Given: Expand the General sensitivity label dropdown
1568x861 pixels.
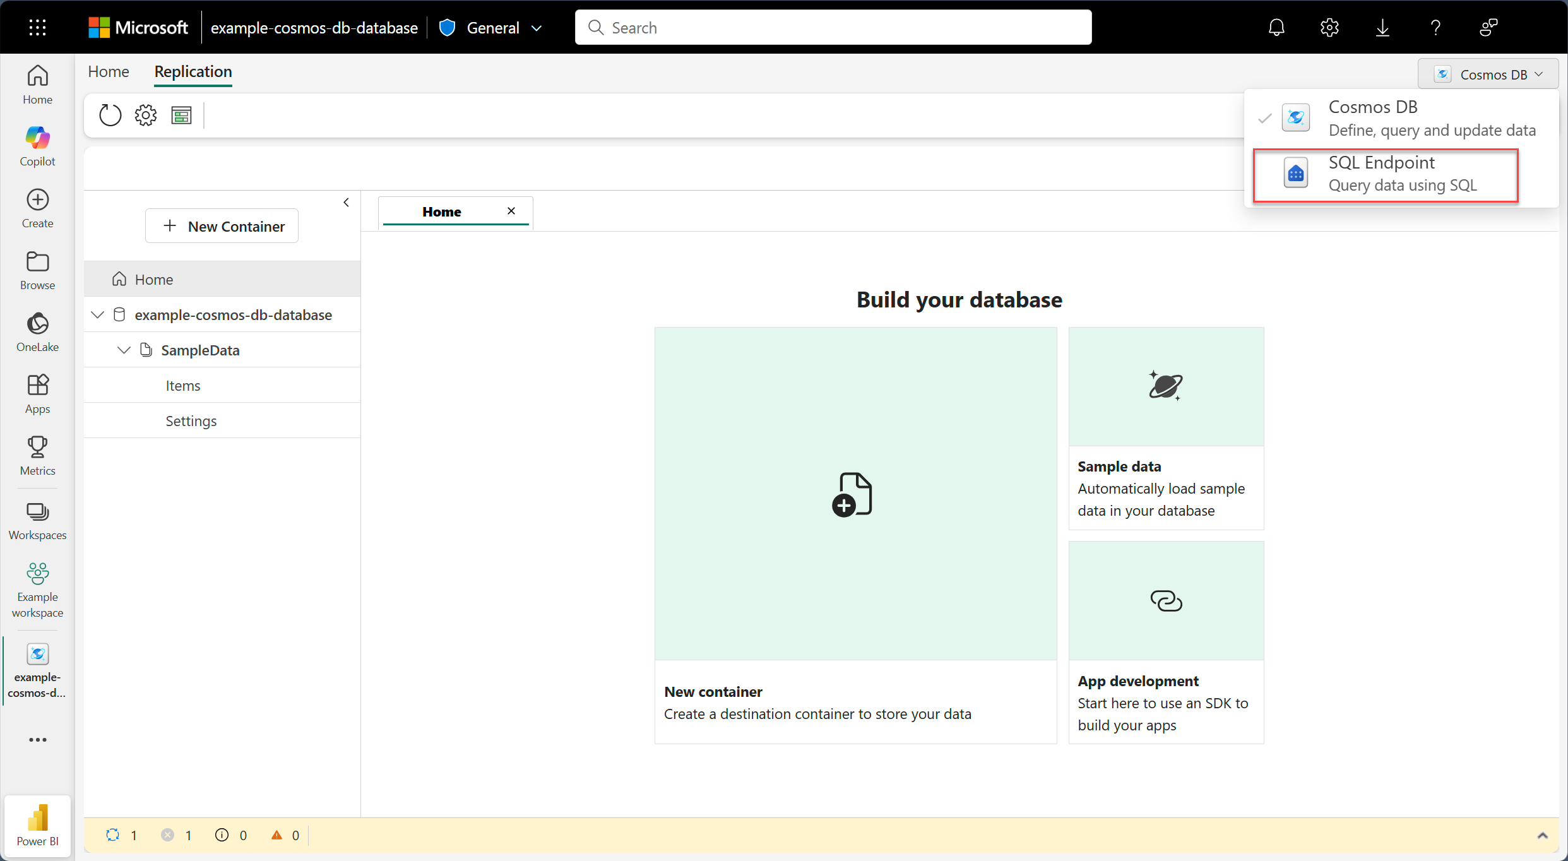Looking at the screenshot, I should coord(490,27).
